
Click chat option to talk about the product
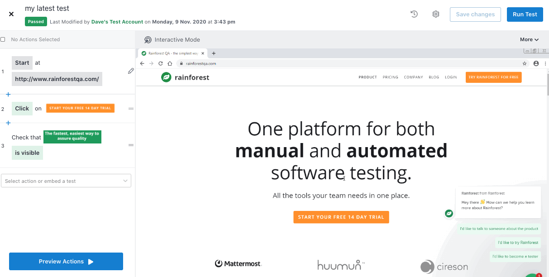click(499, 229)
